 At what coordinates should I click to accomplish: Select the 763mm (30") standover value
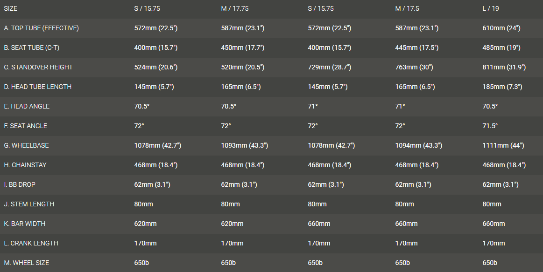414,68
